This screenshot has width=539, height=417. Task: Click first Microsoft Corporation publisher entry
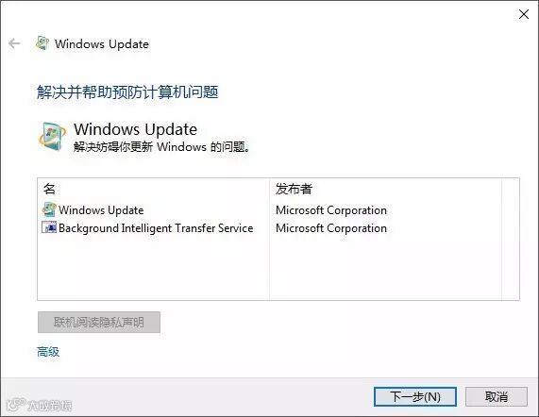(331, 209)
